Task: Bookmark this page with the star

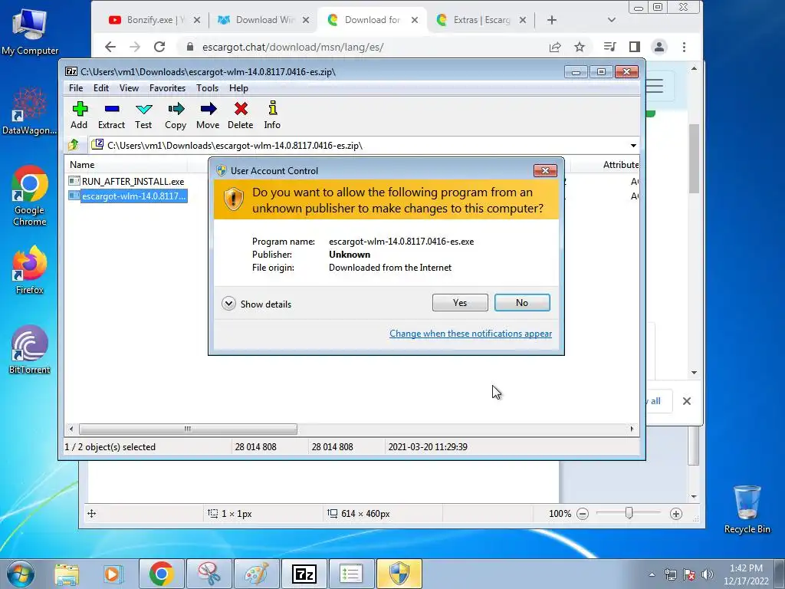Action: pos(580,47)
